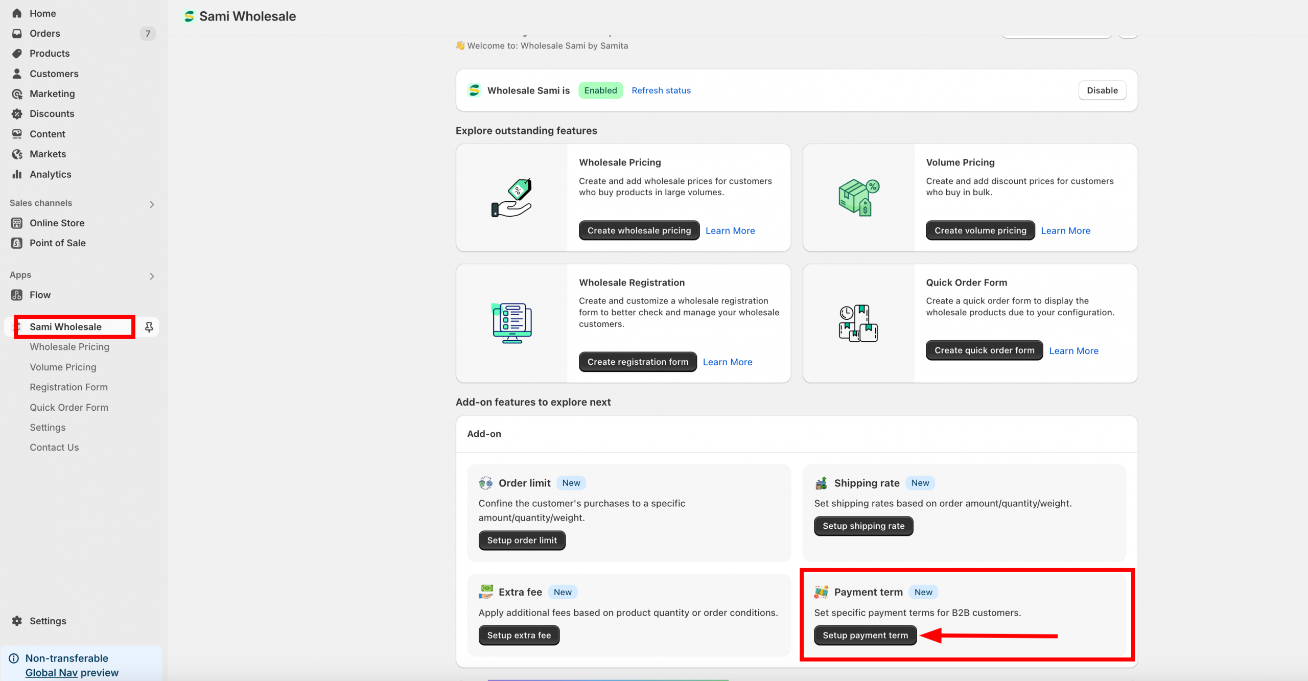Screen dimensions: 1308x681
Task: Open Flow app in sidebar
Action: pos(40,295)
